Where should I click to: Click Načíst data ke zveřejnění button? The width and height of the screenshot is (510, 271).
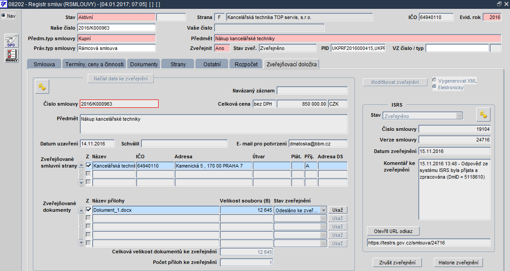(x=121, y=79)
